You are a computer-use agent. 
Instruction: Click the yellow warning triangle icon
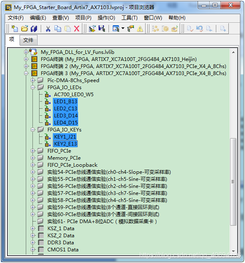(x=140, y=29)
